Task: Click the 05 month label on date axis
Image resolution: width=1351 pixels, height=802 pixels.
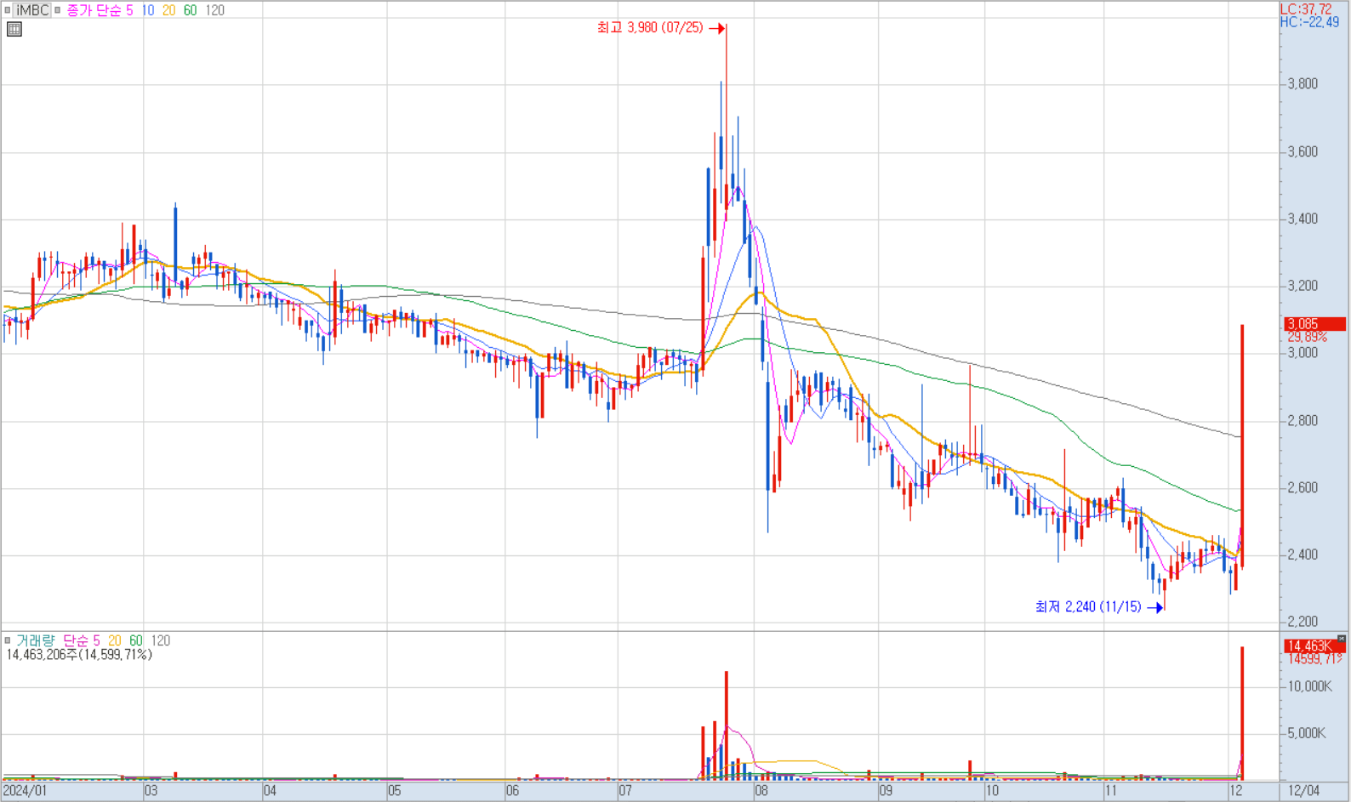Action: pyautogui.click(x=394, y=791)
